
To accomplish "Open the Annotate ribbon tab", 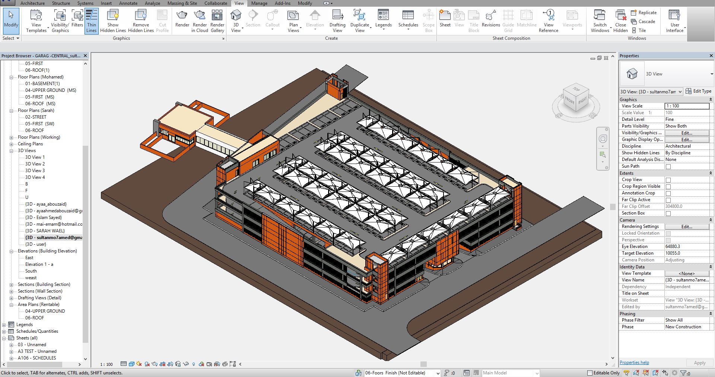I will click(128, 3).
